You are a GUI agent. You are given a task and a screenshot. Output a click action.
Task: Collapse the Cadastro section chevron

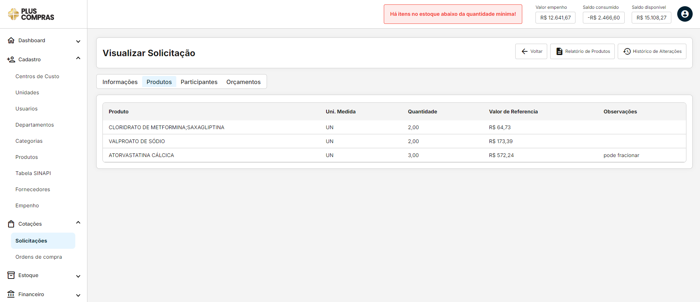pyautogui.click(x=78, y=58)
